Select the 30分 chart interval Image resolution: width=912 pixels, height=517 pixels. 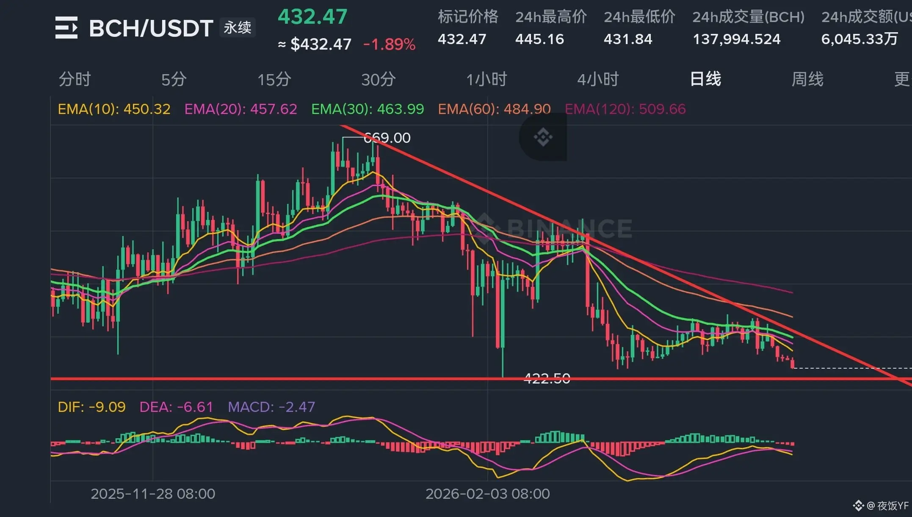click(379, 79)
